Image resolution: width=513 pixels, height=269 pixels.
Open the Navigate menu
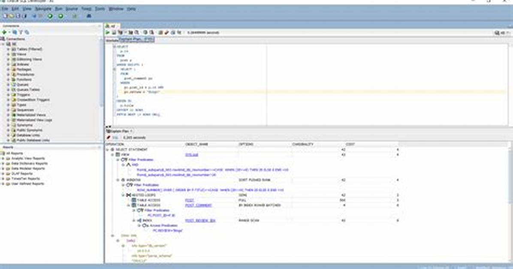click(43, 9)
